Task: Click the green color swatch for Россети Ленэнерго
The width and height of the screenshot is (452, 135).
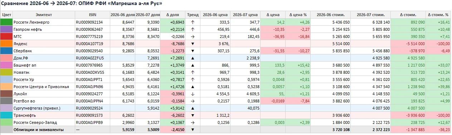Action: pyautogui.click(x=7, y=22)
